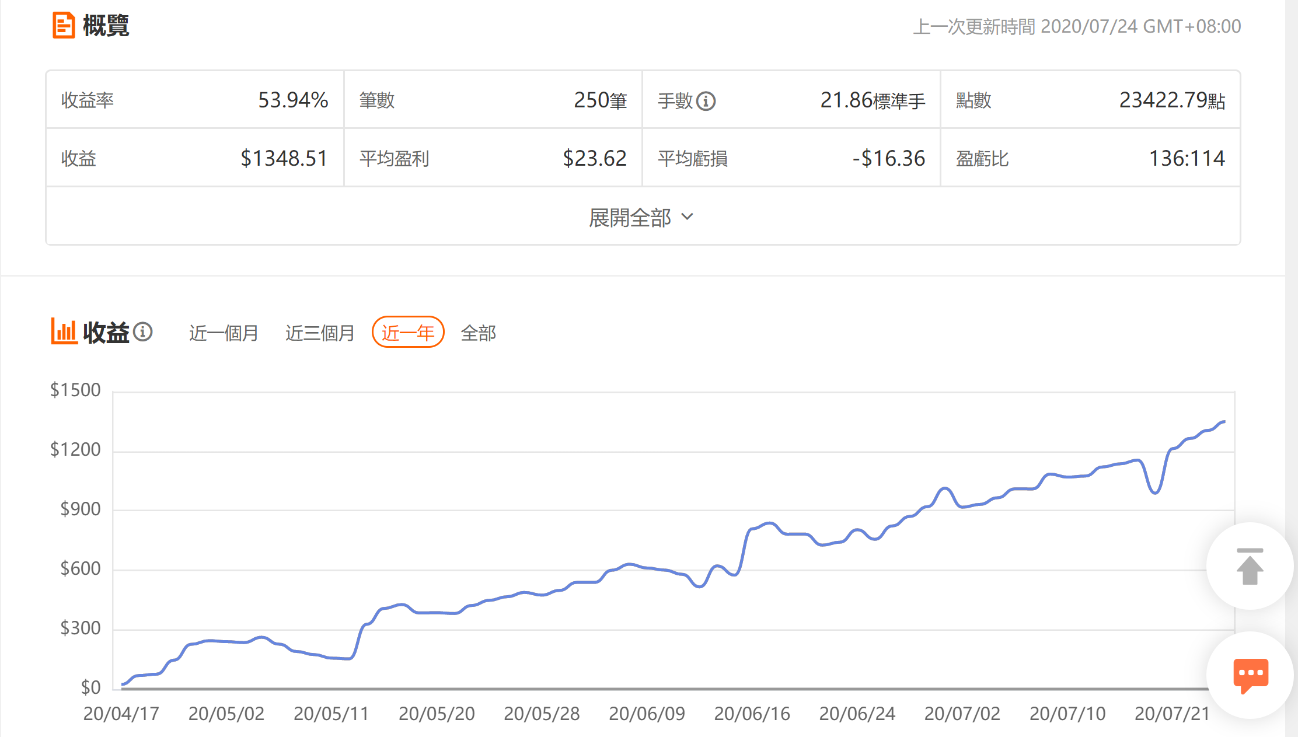The width and height of the screenshot is (1298, 737).
Task: Click the 收益率 53.94% cell
Action: (x=195, y=100)
